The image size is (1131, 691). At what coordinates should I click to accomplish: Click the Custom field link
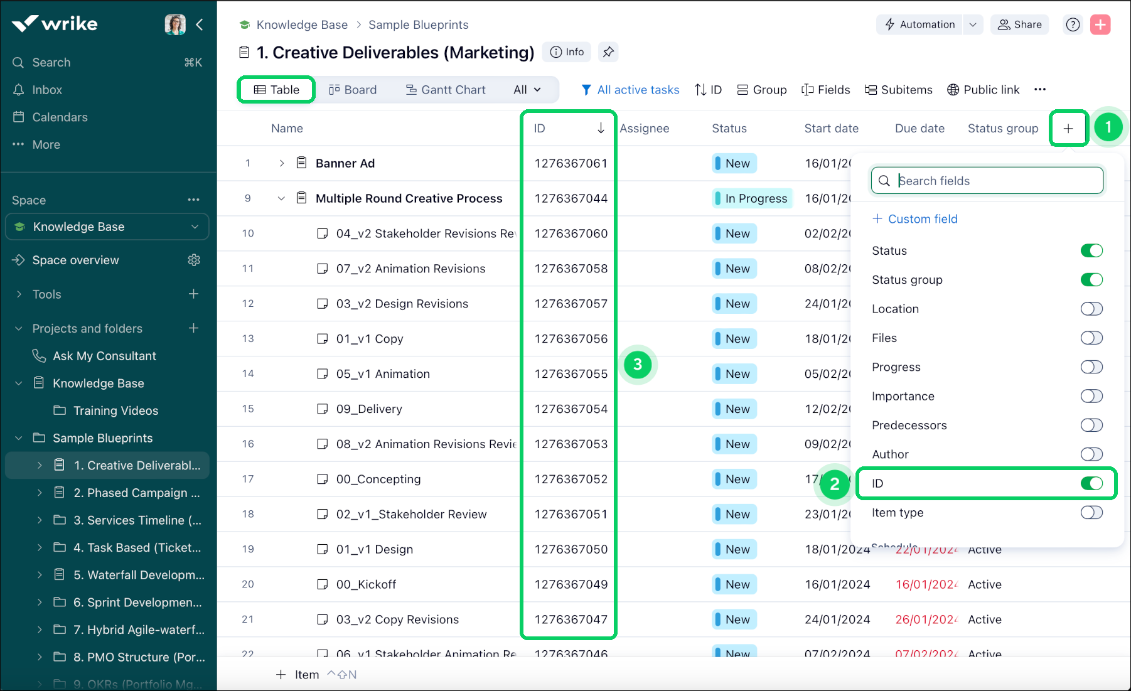point(915,219)
